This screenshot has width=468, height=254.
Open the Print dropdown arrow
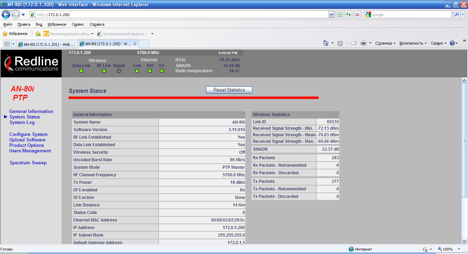point(370,43)
